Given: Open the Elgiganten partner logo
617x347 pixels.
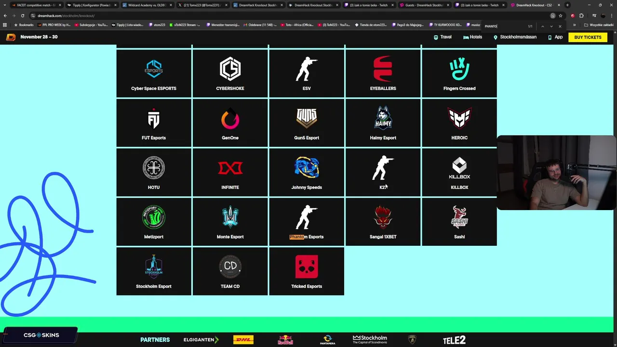Looking at the screenshot, I should tap(201, 340).
